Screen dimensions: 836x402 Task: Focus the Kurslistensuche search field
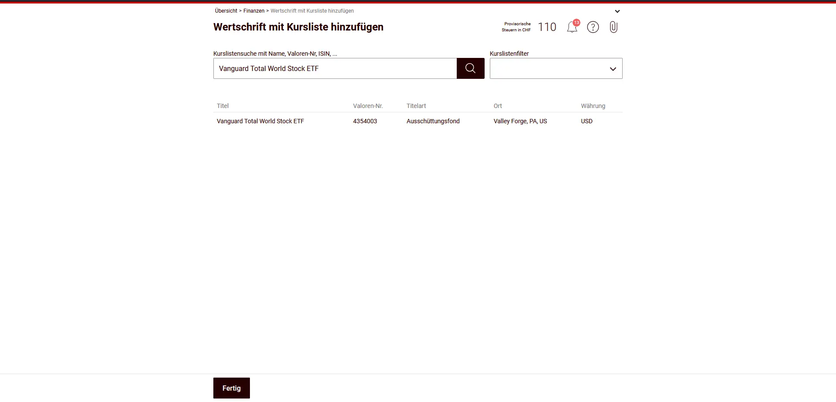pyautogui.click(x=334, y=68)
